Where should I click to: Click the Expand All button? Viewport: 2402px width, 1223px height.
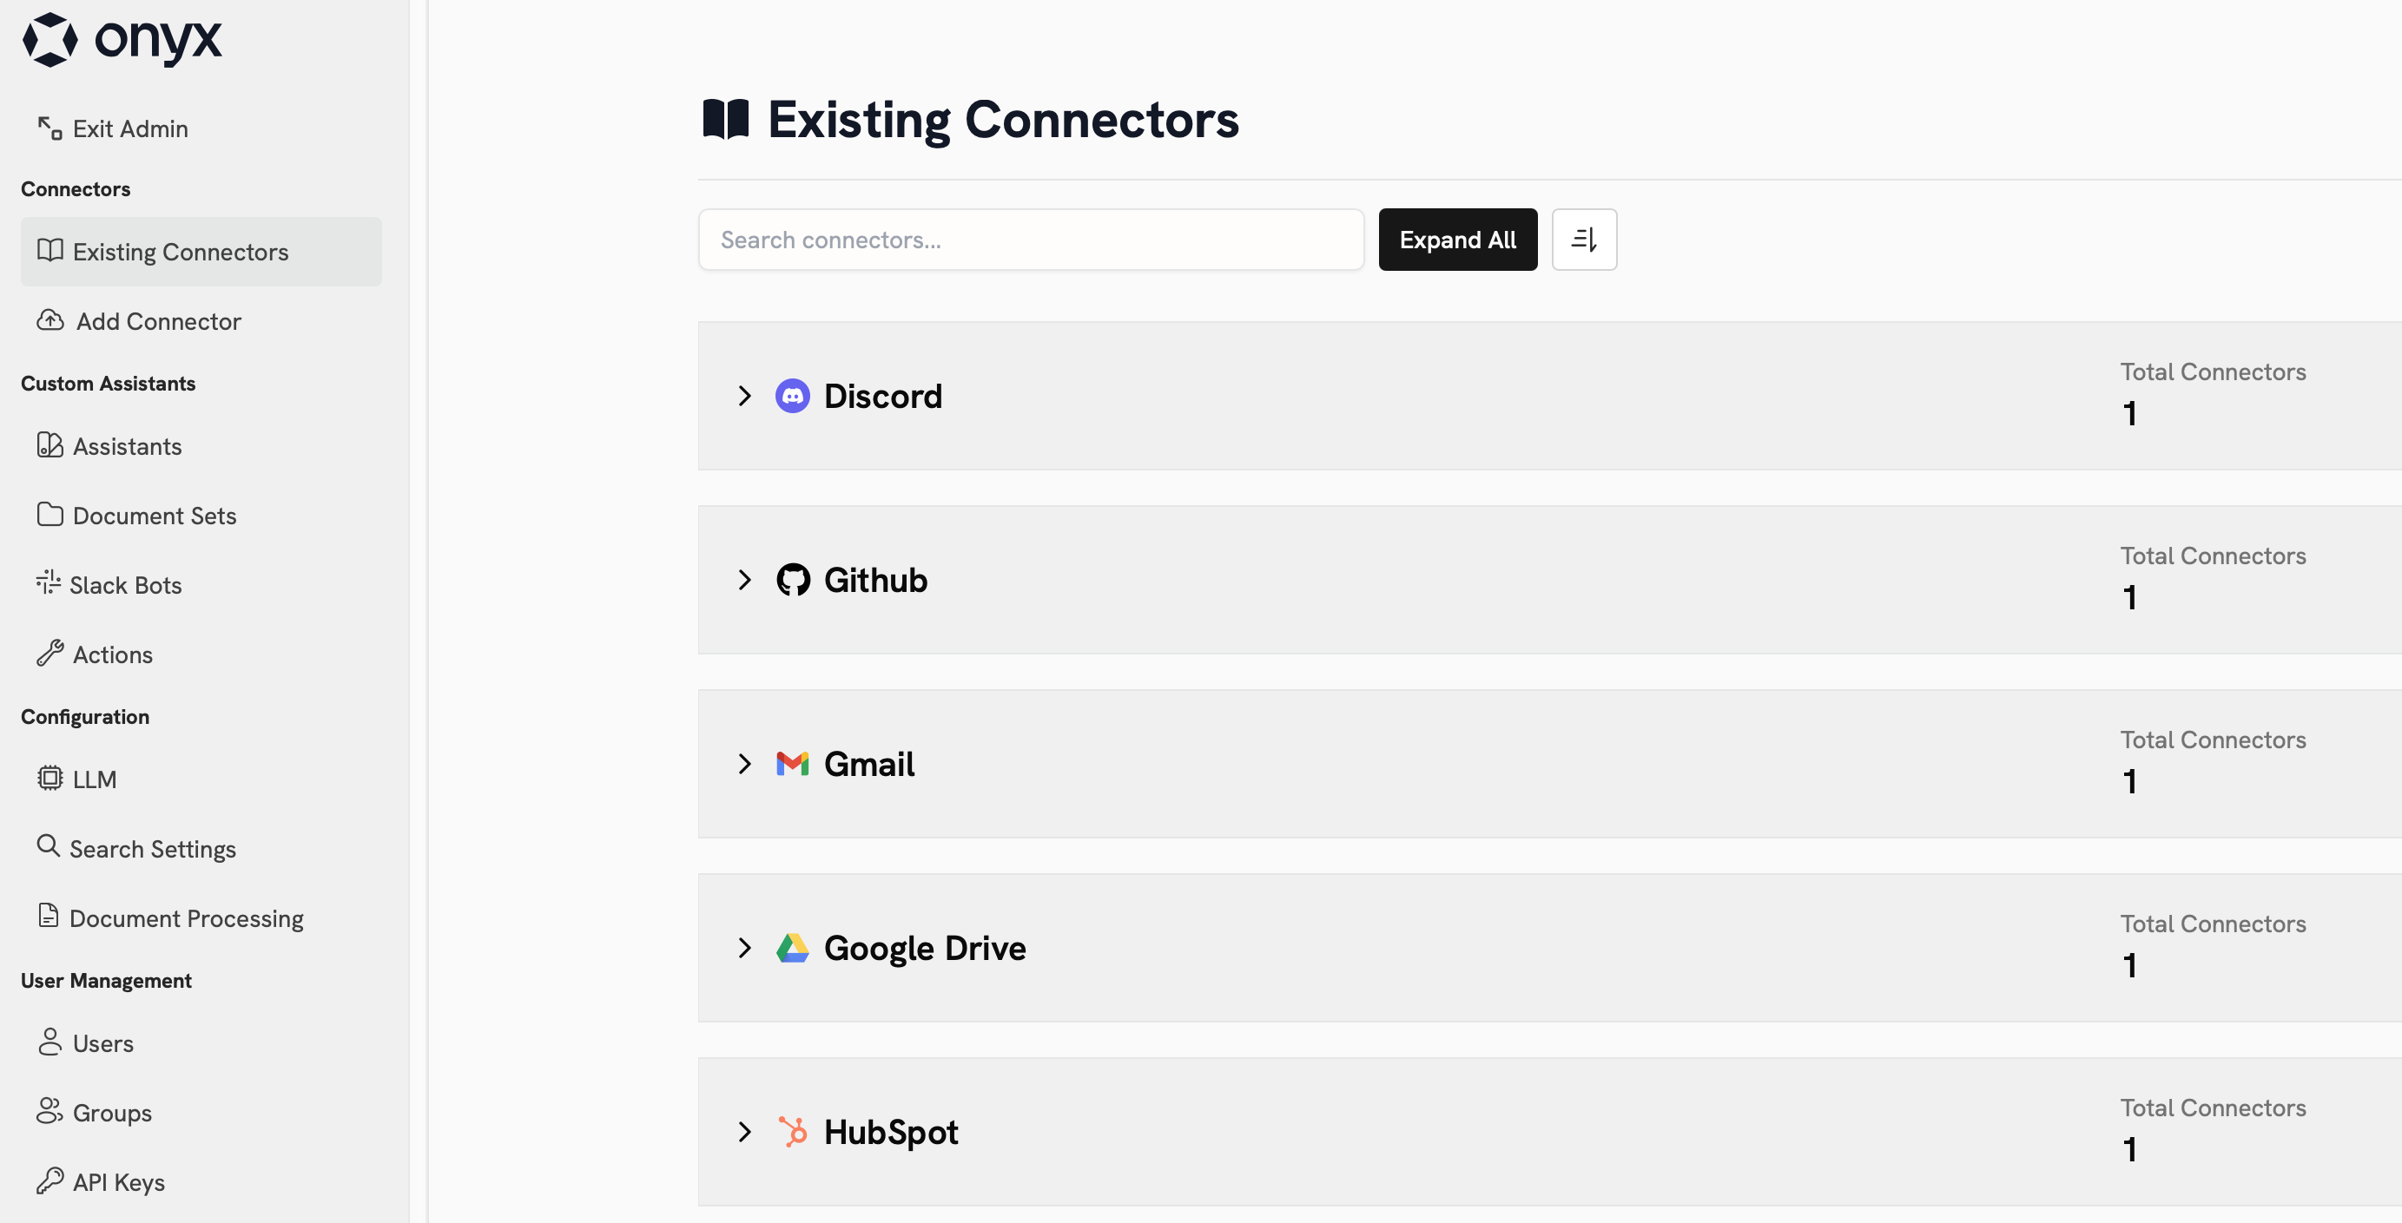1457,240
